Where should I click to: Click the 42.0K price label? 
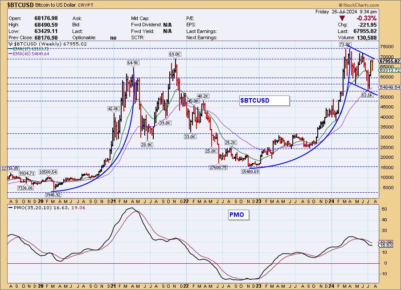coord(113,108)
